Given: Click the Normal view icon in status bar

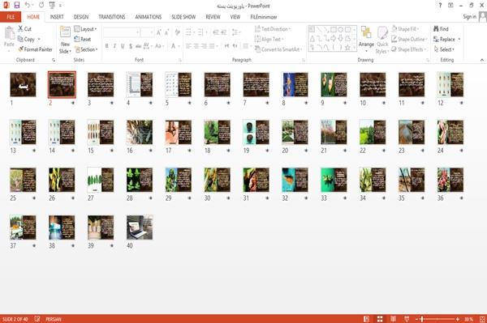Looking at the screenshot, I should coord(367,319).
